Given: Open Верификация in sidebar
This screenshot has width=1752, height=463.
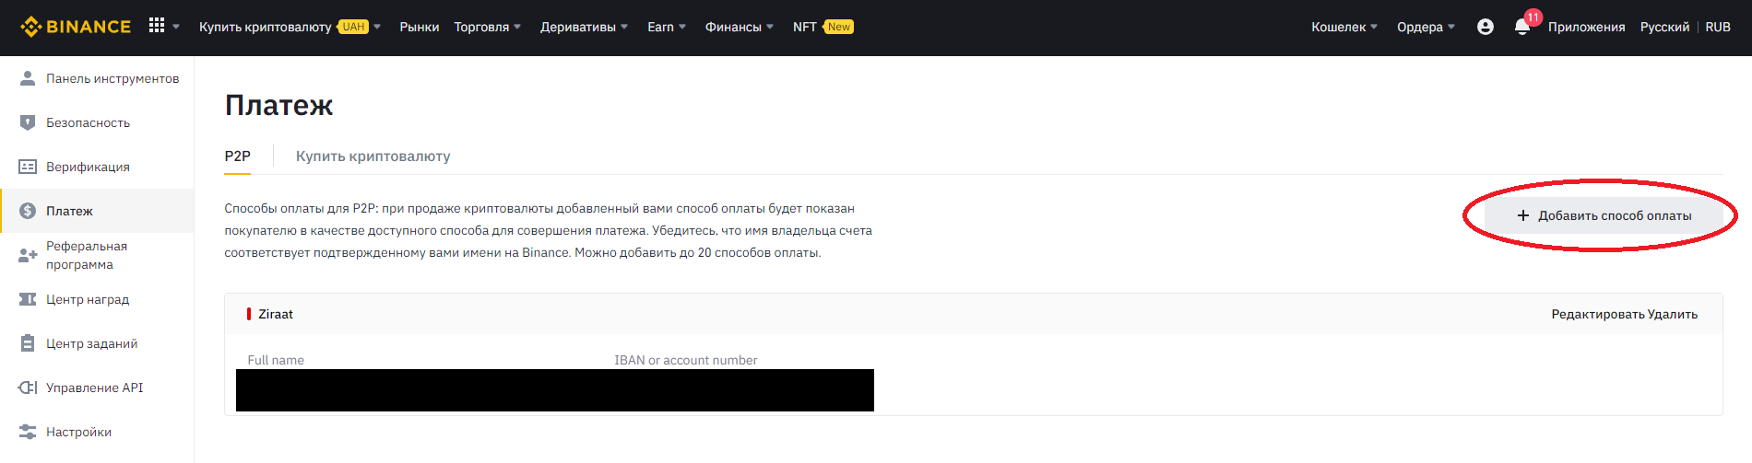Looking at the screenshot, I should [97, 167].
